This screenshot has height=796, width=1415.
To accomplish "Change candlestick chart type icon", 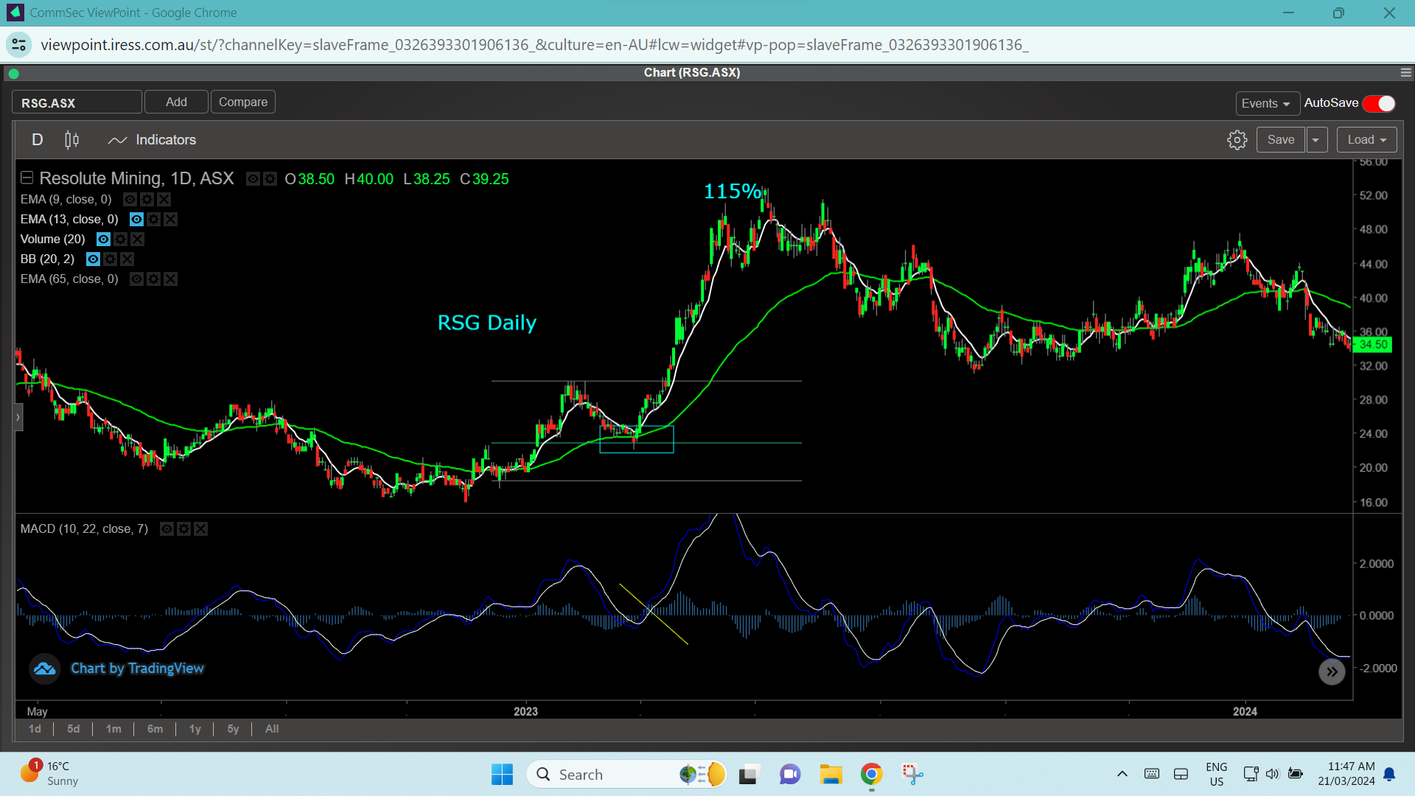I will [x=71, y=140].
